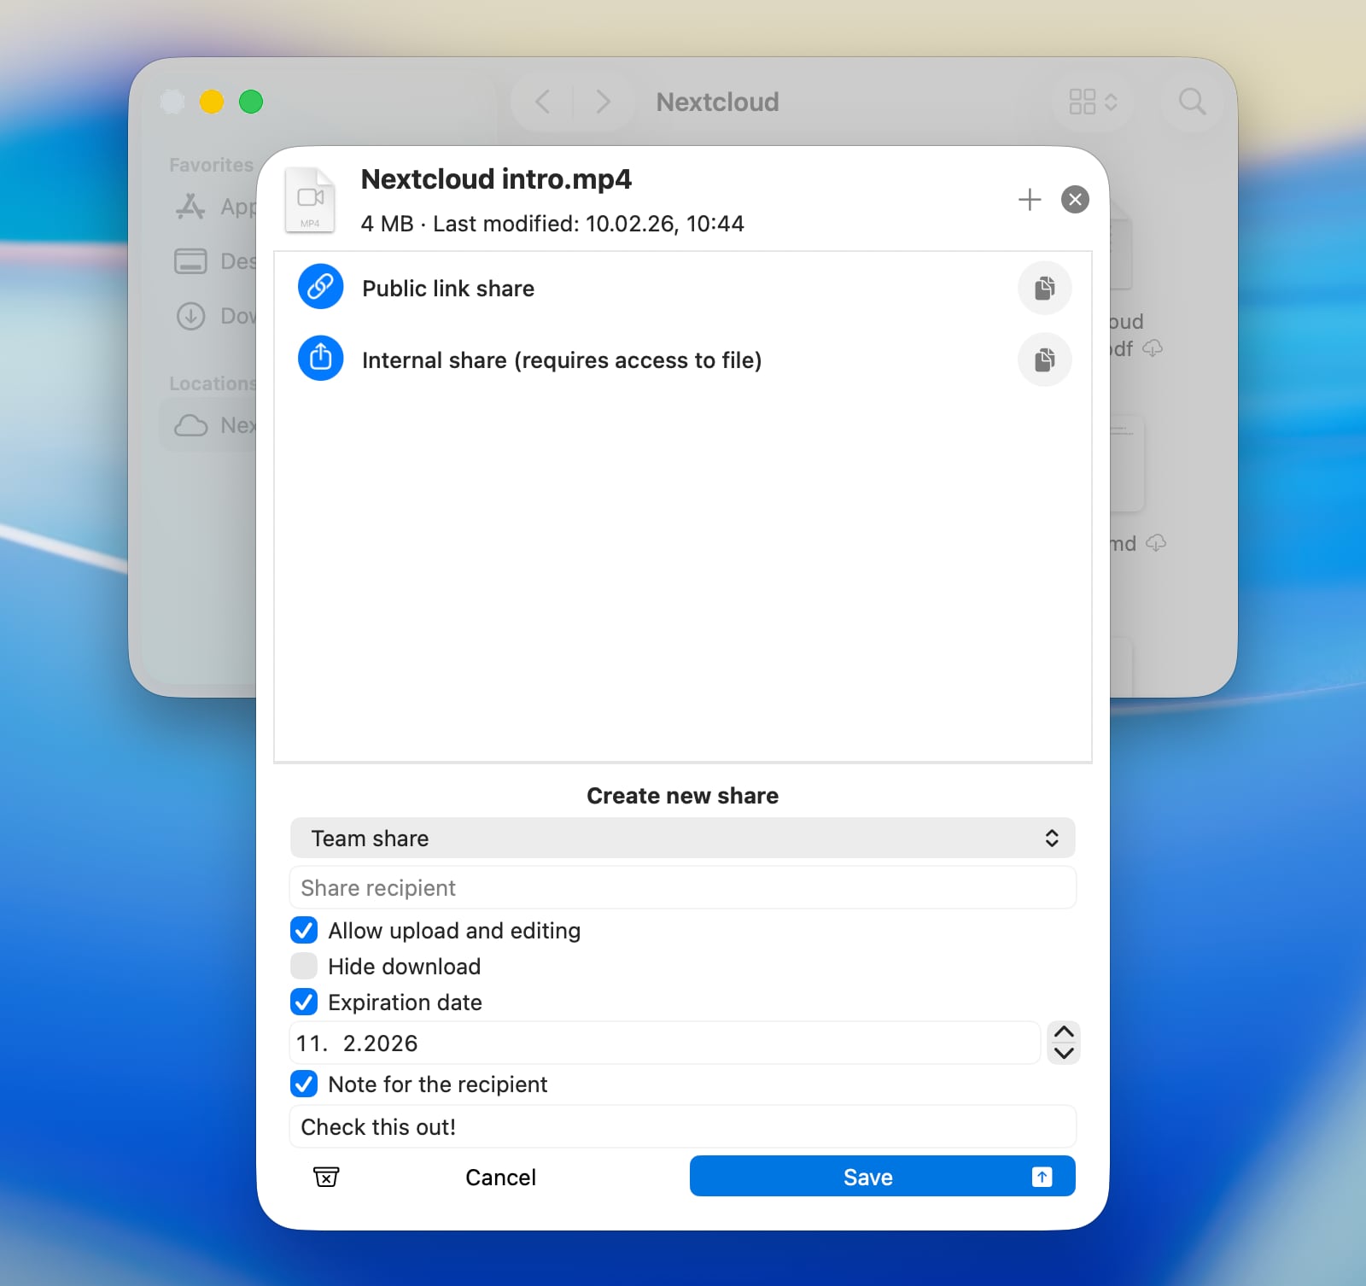
Task: Copy the public link share
Action: tap(1044, 288)
